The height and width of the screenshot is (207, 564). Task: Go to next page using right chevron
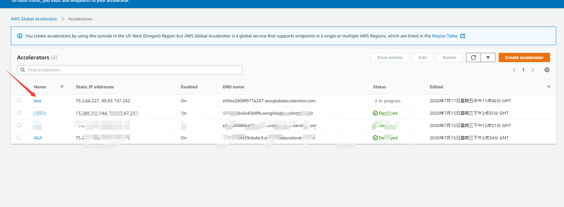pyautogui.click(x=532, y=70)
